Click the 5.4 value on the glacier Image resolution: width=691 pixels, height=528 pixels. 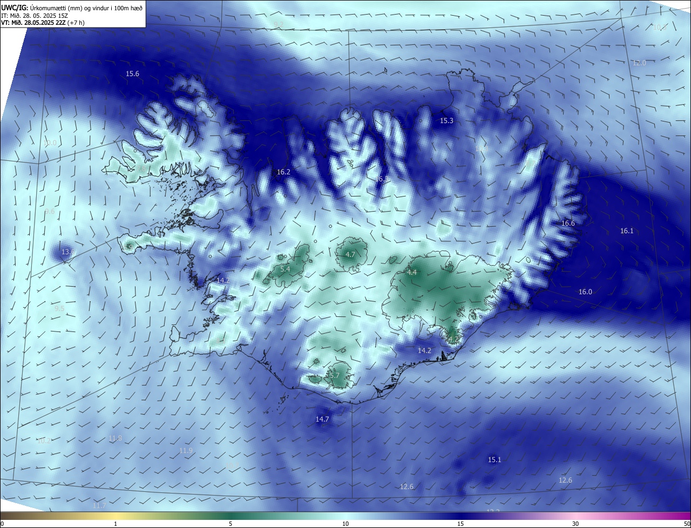(286, 269)
